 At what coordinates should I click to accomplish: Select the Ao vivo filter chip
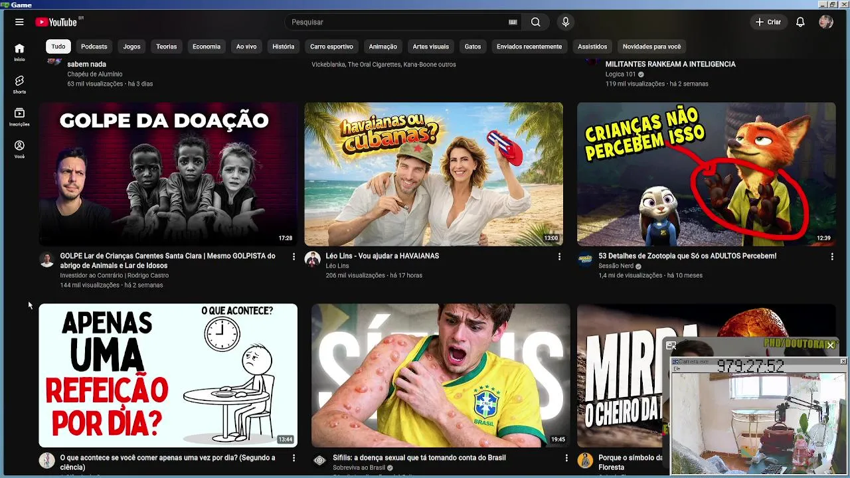(x=246, y=46)
